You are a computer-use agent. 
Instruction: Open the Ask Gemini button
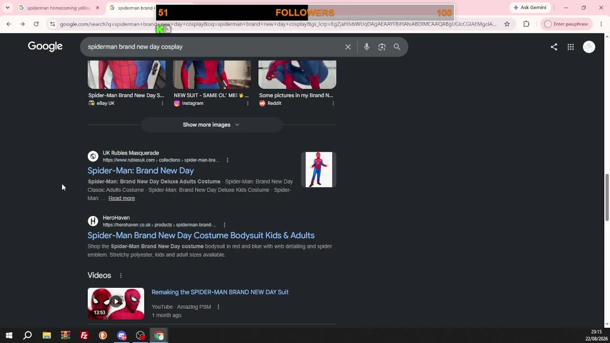pyautogui.click(x=530, y=8)
